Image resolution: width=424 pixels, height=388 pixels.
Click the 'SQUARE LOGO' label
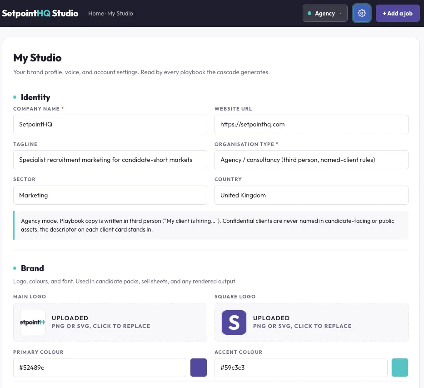[235, 297]
